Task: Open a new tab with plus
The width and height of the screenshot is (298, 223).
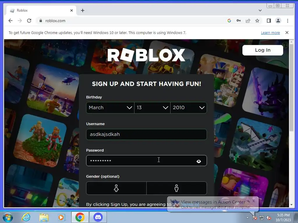Action: pos(82,10)
